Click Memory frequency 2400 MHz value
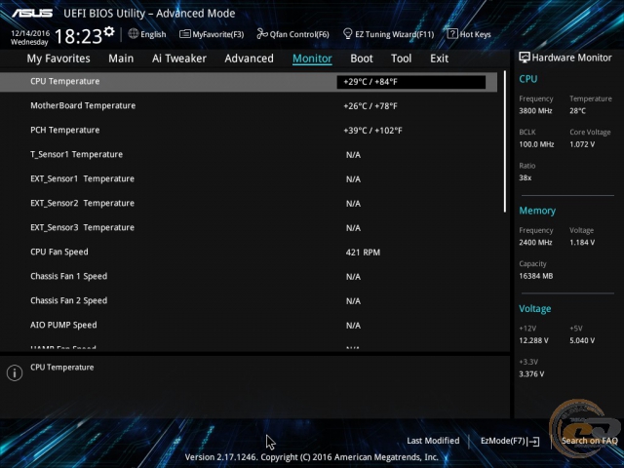 pyautogui.click(x=535, y=242)
